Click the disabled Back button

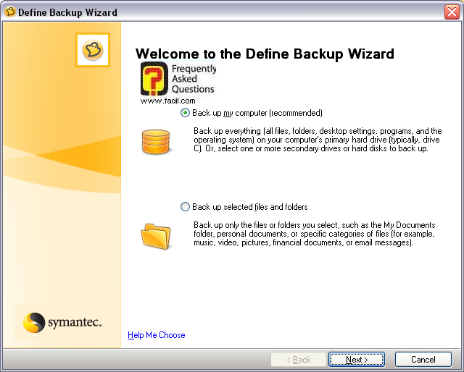298,360
